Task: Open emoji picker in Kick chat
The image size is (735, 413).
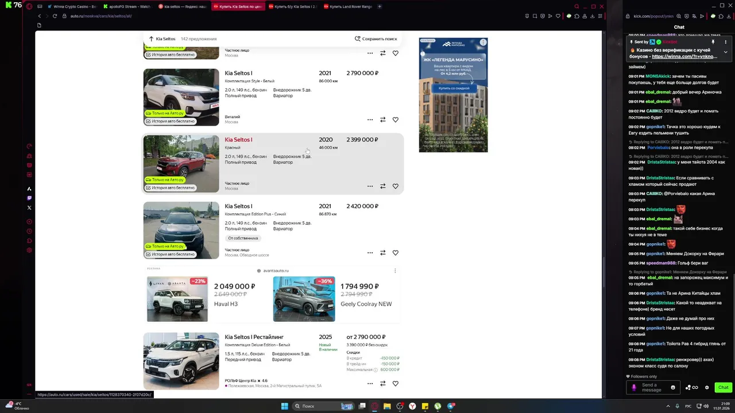Action: point(673,387)
